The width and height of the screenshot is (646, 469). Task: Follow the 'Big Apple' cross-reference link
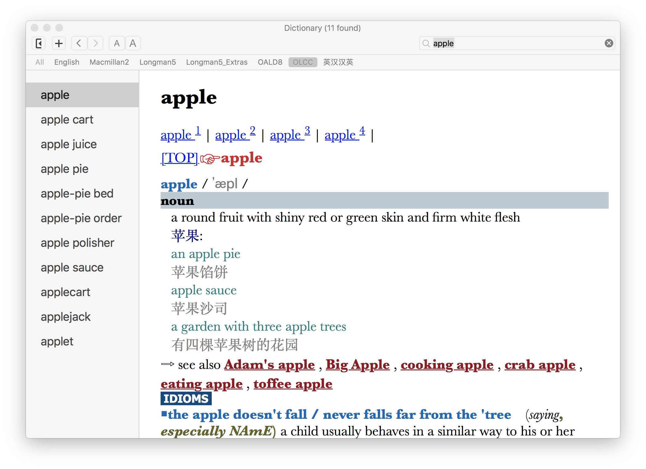pyautogui.click(x=358, y=365)
